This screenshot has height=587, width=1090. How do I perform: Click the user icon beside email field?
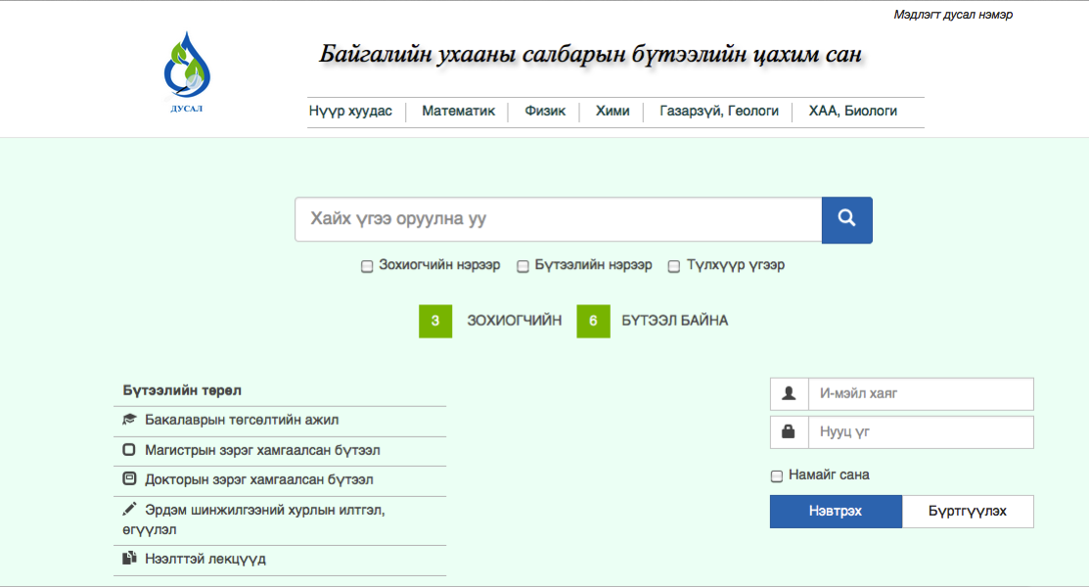[x=789, y=394]
